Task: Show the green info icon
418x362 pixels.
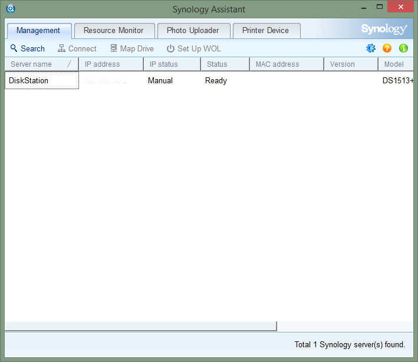Action: 403,48
